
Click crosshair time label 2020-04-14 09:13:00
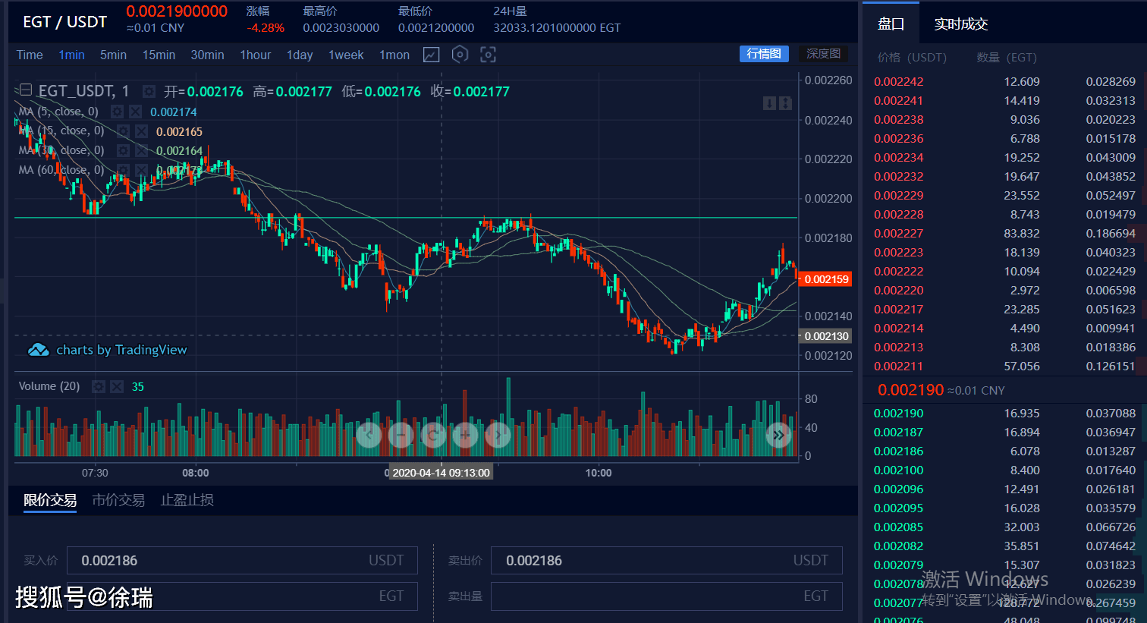pos(441,472)
